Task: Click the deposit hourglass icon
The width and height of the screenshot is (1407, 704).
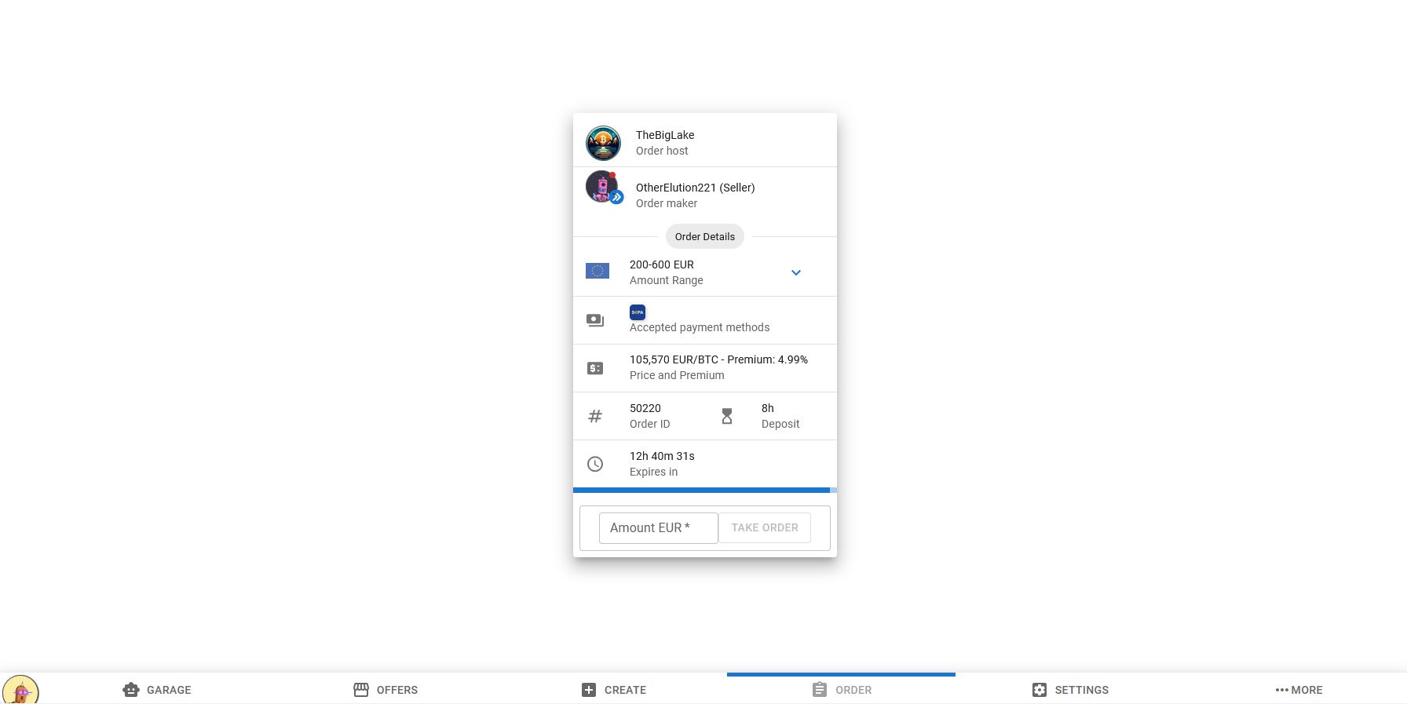Action: click(727, 416)
